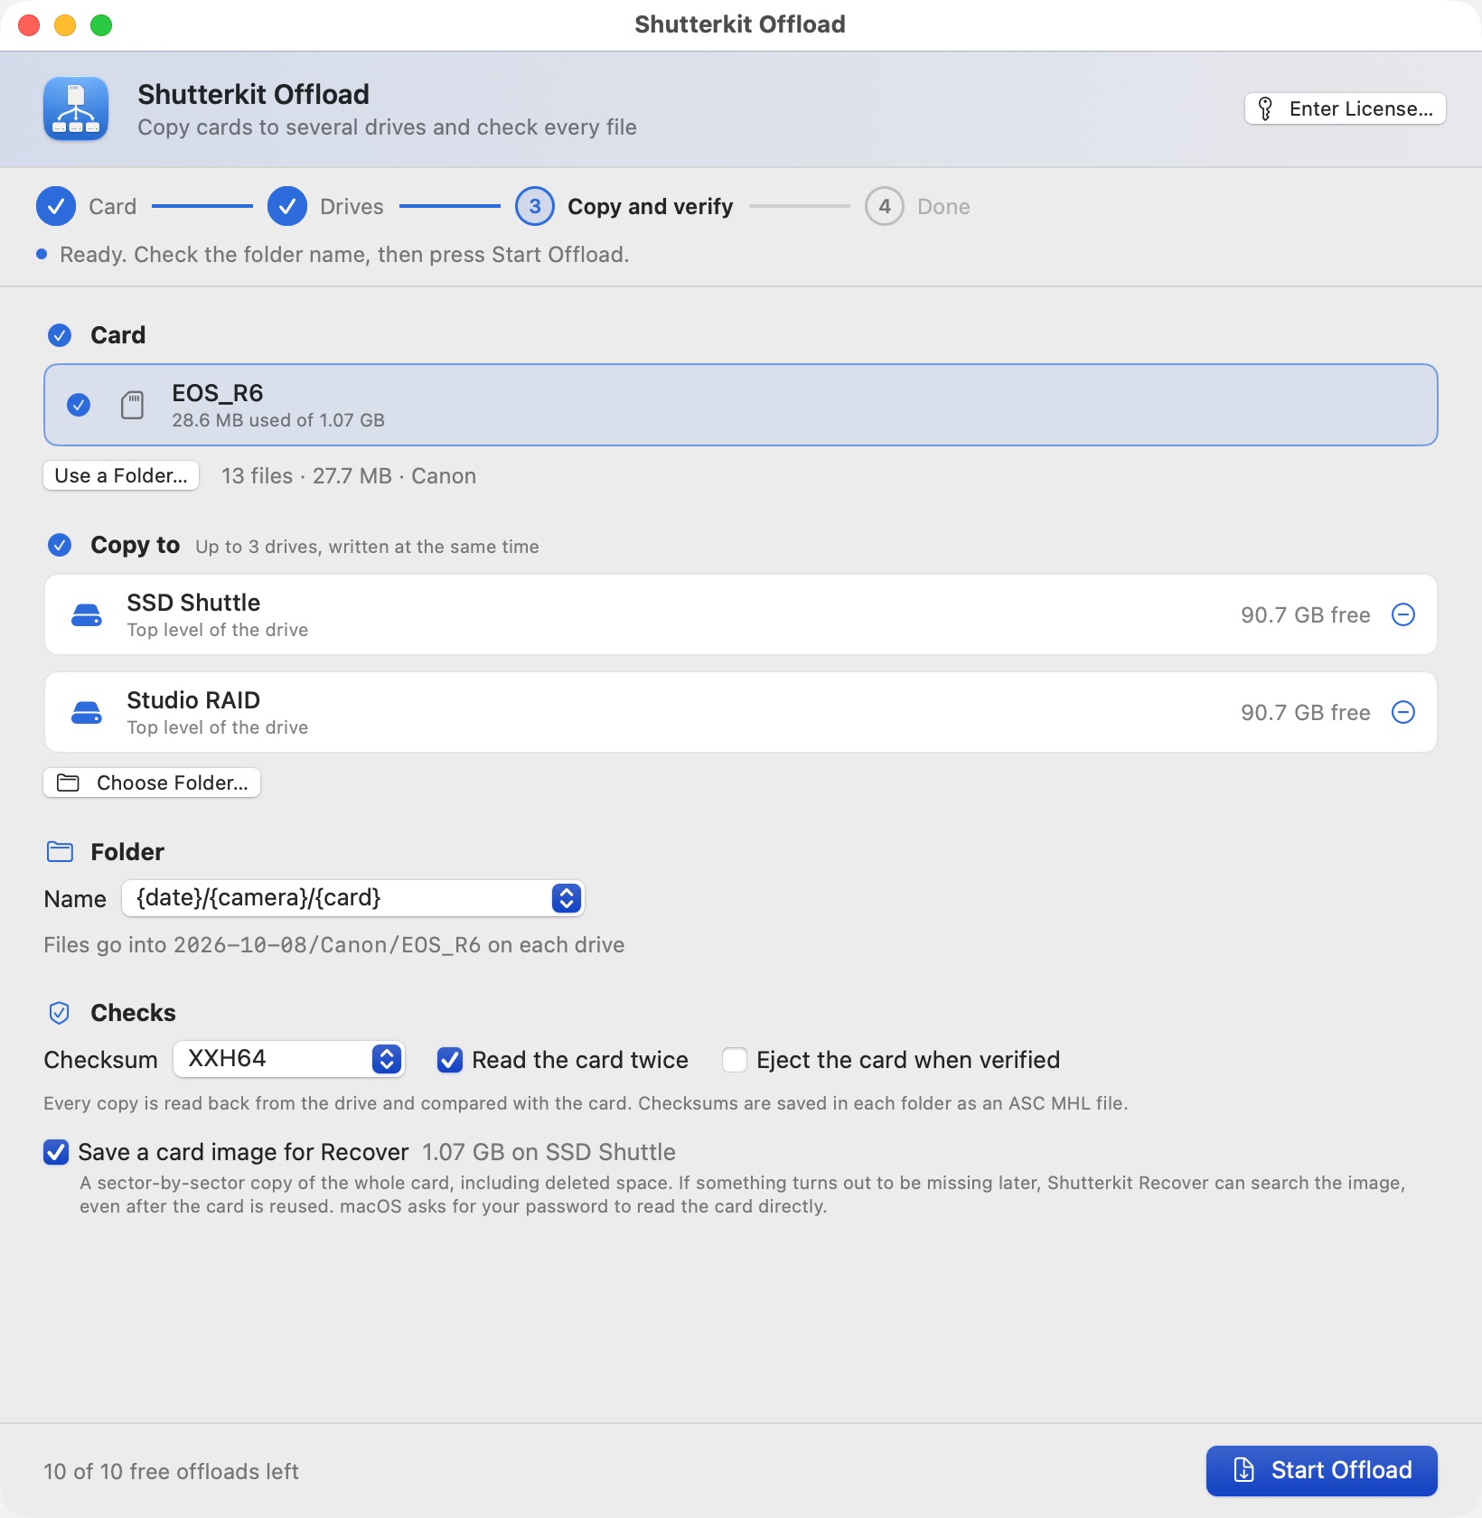Screen dimensions: 1482x1518
Task: Click the Folder section heading icon
Action: (x=60, y=851)
